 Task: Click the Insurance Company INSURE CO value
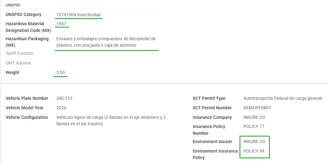(x=255, y=117)
